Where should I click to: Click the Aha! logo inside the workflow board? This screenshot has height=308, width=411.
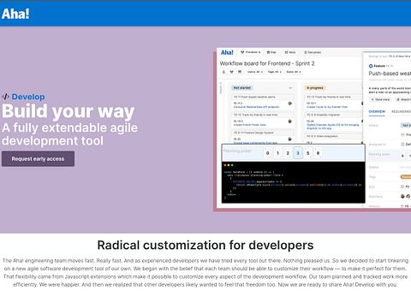(x=227, y=52)
